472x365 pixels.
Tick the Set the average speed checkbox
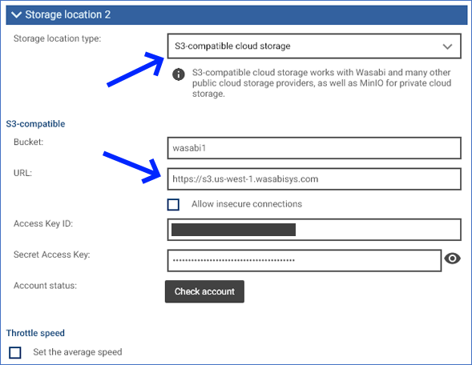click(15, 352)
